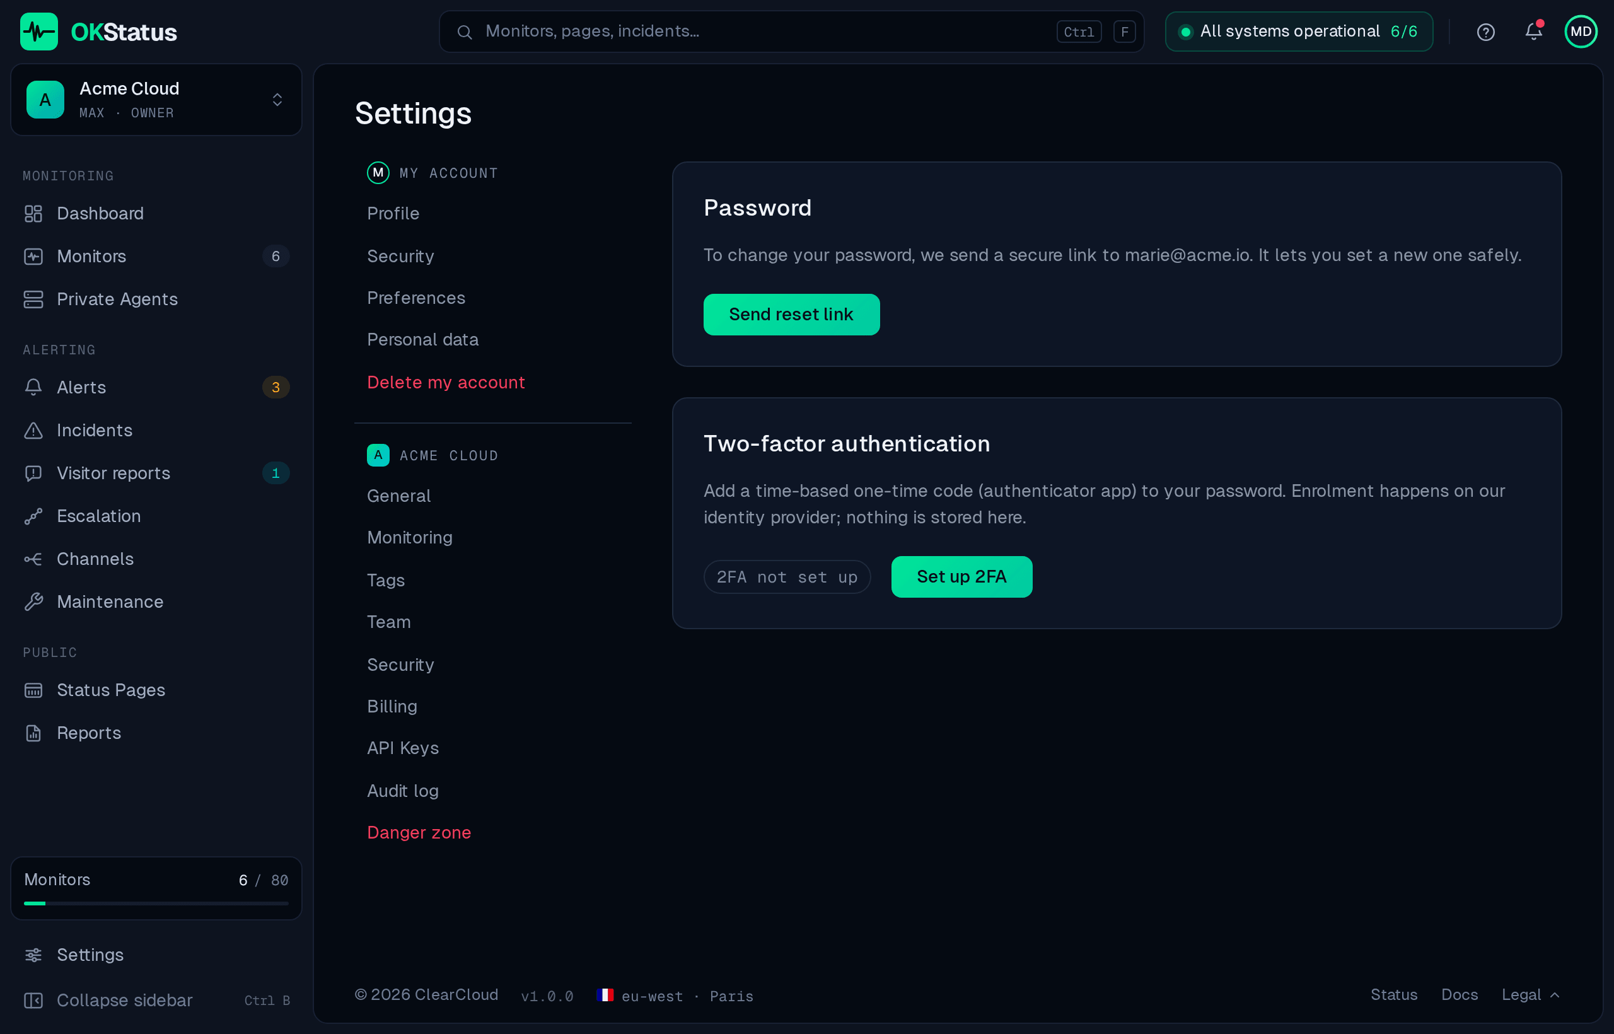Click the Visitor reports speech bubble icon
Image resolution: width=1614 pixels, height=1034 pixels.
point(33,473)
